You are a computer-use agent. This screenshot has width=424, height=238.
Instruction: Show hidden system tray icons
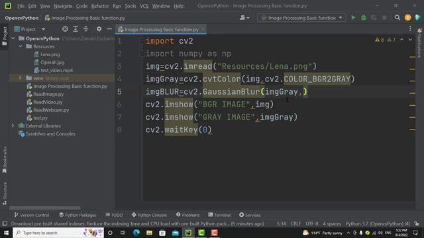(x=348, y=233)
